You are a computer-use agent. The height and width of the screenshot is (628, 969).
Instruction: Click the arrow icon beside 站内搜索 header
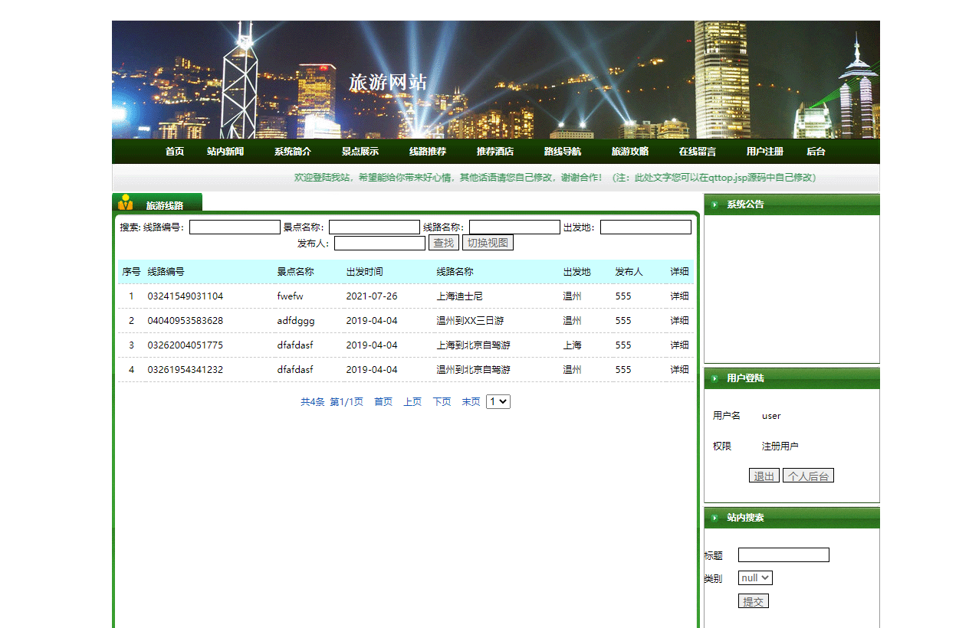click(713, 517)
